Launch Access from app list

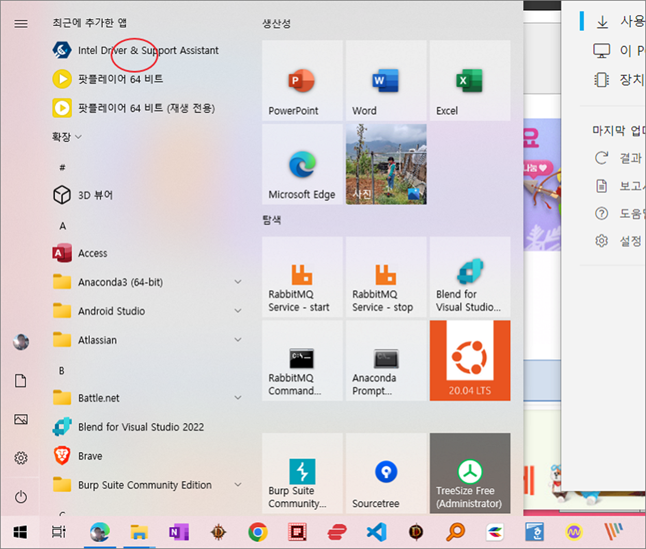148,253
